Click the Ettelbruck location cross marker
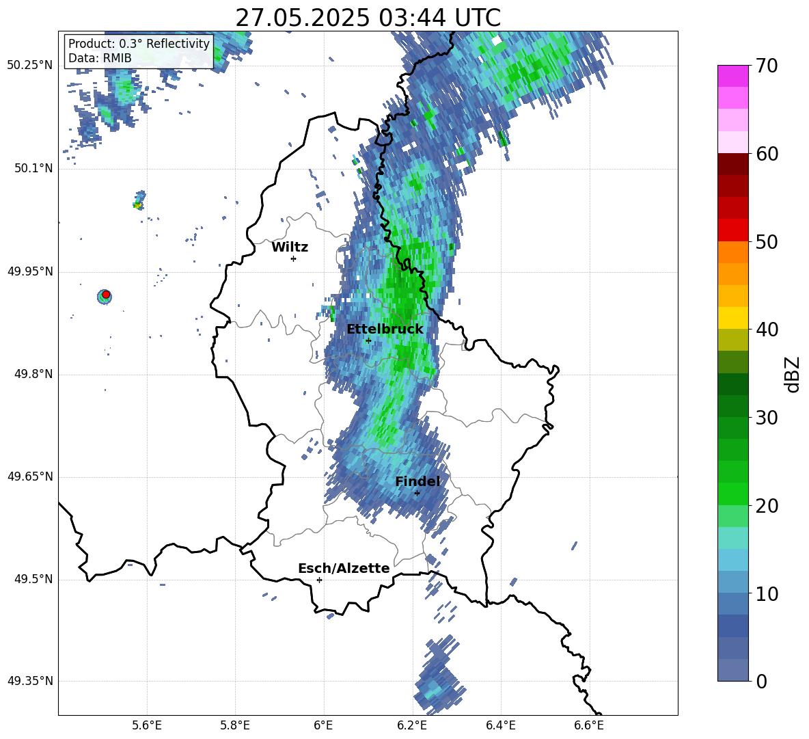809x739 pixels. click(x=368, y=340)
